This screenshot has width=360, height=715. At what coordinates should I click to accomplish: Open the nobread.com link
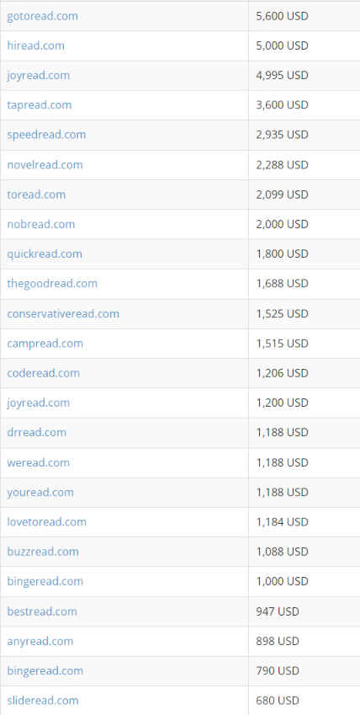(40, 224)
